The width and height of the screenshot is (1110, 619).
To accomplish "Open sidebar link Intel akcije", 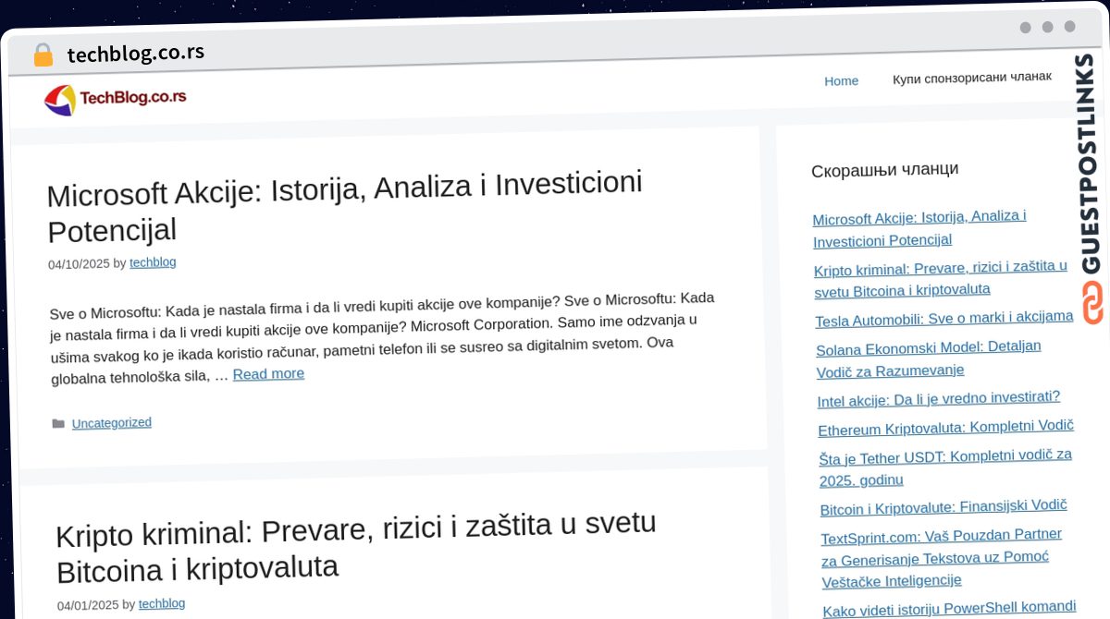I will (939, 399).
